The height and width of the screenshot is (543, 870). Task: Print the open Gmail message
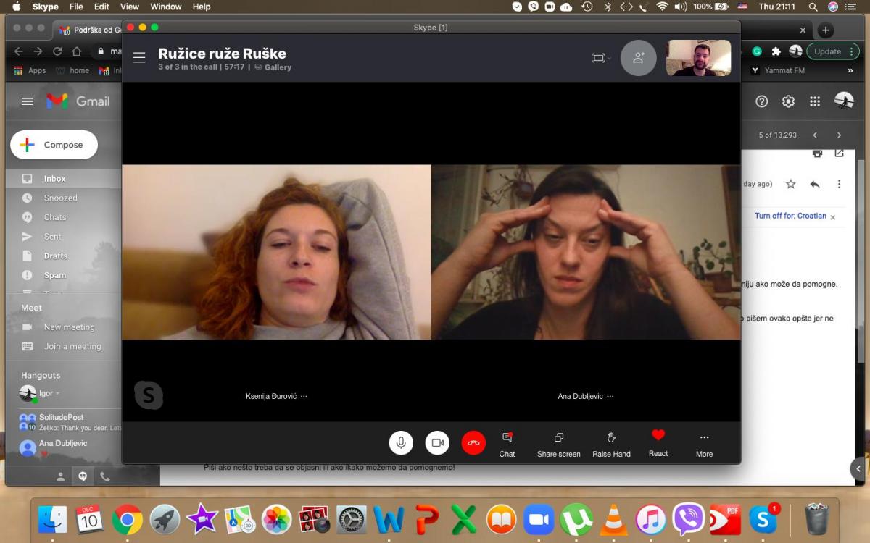818,153
